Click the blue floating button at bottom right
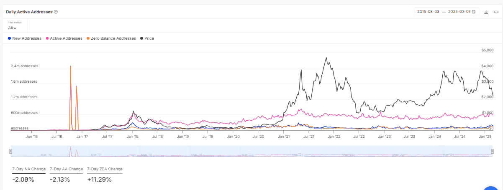 494,187
